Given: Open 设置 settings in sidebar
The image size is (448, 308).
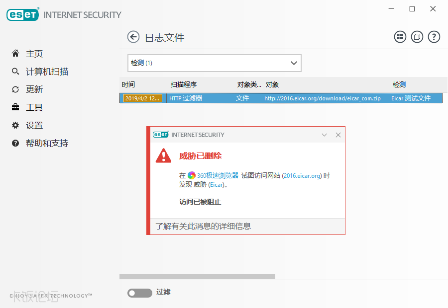Looking at the screenshot, I should click(34, 125).
